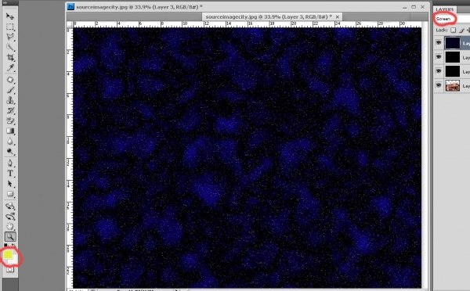Toggle the lock transparent pixels checkbox
Screen dimensions: 470x291
point(453,30)
